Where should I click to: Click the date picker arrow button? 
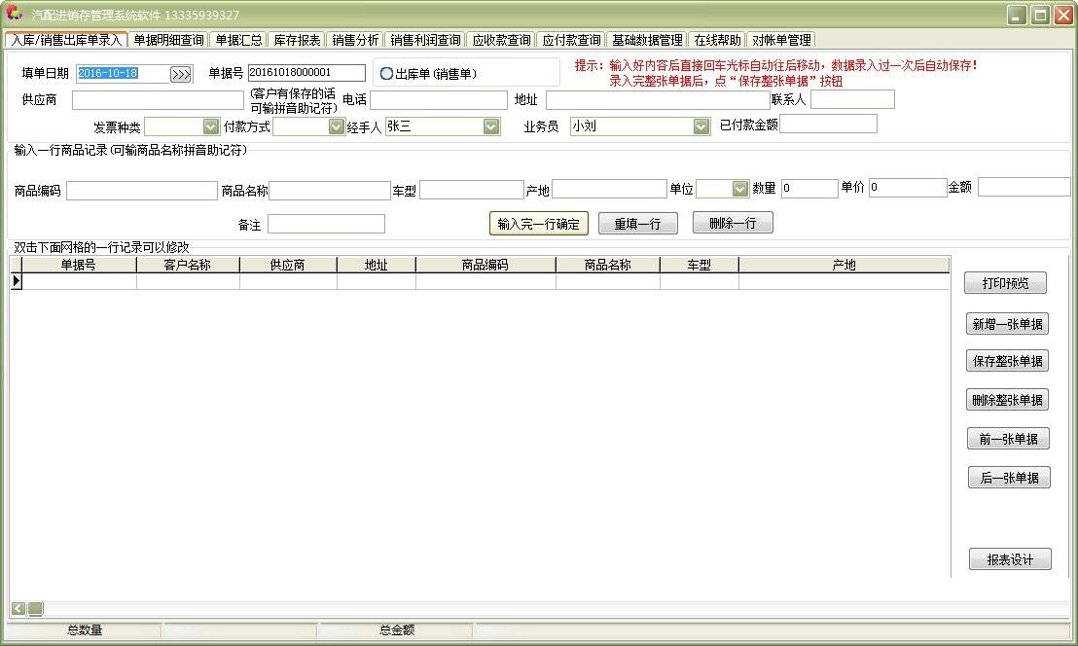coord(181,74)
